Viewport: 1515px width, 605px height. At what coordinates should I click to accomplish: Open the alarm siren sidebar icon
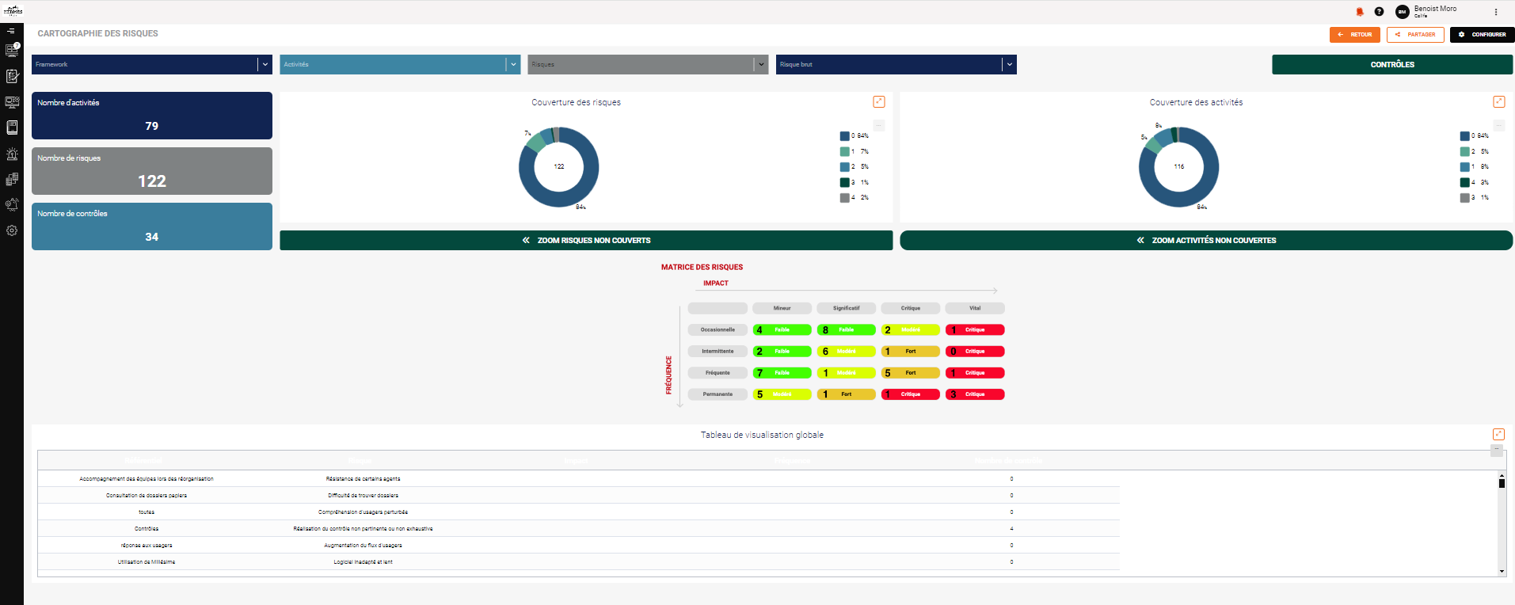coord(12,154)
